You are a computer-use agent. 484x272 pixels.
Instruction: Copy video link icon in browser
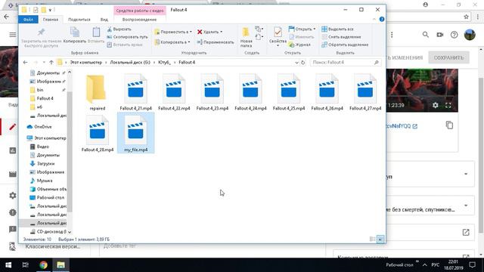[x=449, y=125]
